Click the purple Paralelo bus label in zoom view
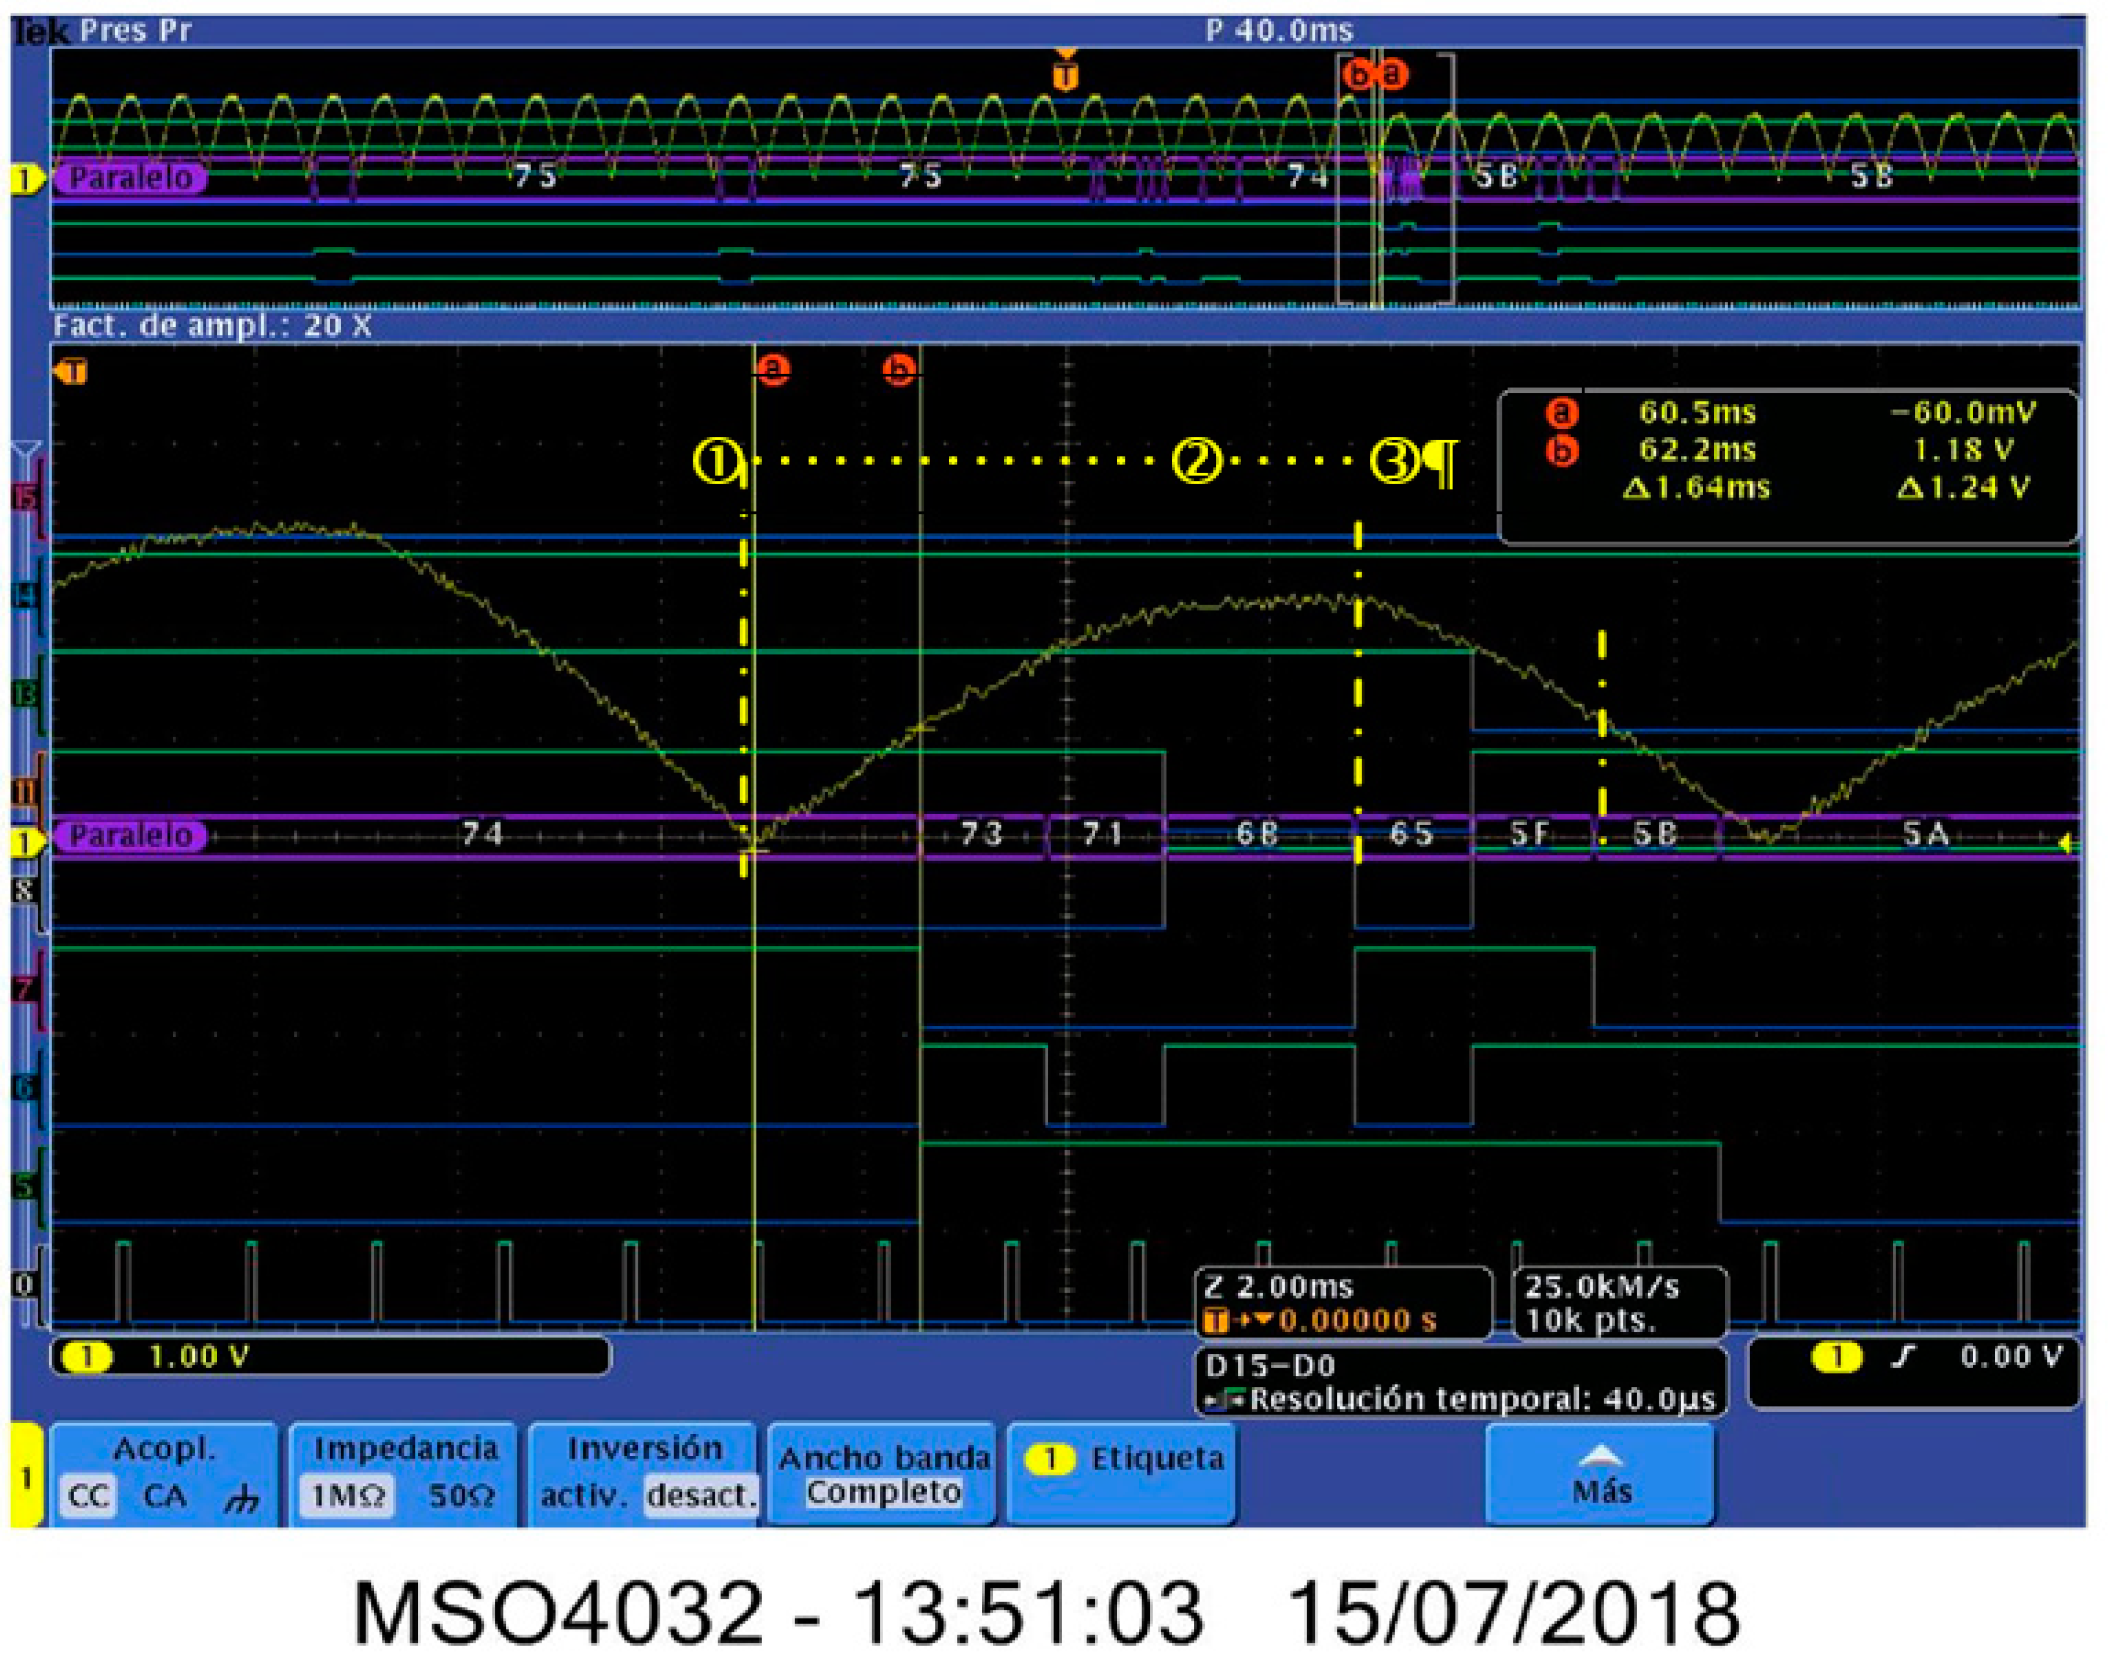2114x1663 pixels. pyautogui.click(x=130, y=836)
